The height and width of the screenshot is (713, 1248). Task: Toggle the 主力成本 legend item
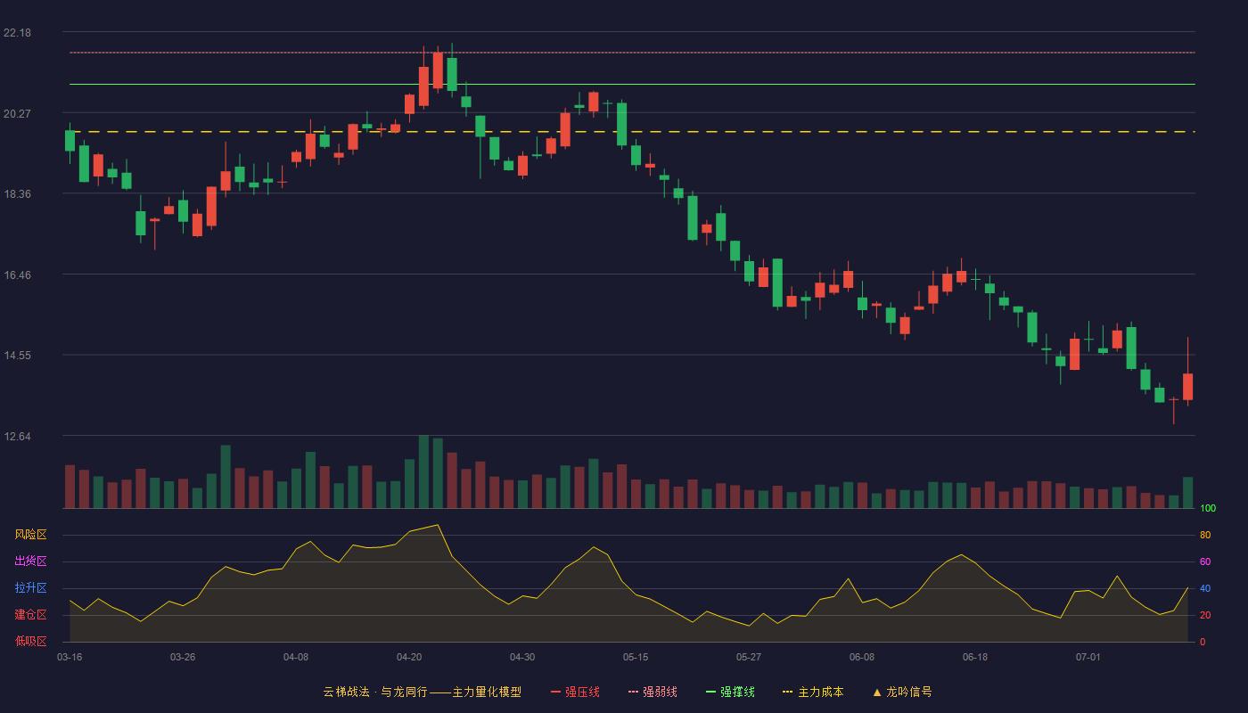pos(813,692)
